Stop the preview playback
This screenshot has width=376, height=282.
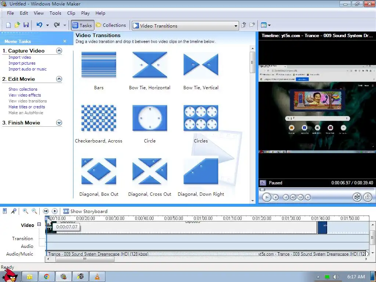tap(276, 197)
